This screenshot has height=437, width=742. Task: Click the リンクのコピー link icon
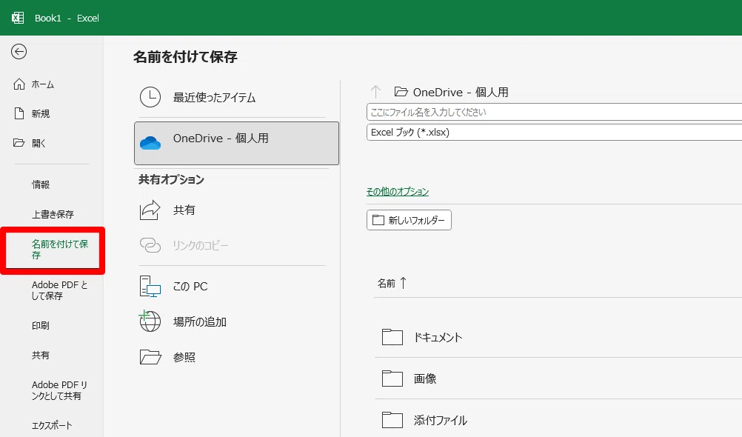(x=150, y=245)
